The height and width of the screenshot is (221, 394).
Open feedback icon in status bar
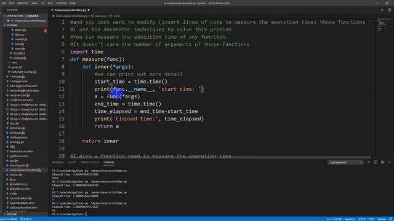[391, 219]
